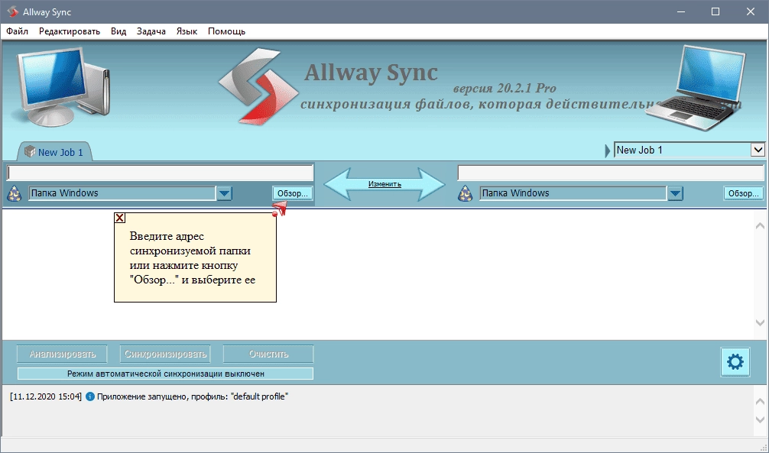
Task: Open settings with the gear icon
Action: (735, 362)
